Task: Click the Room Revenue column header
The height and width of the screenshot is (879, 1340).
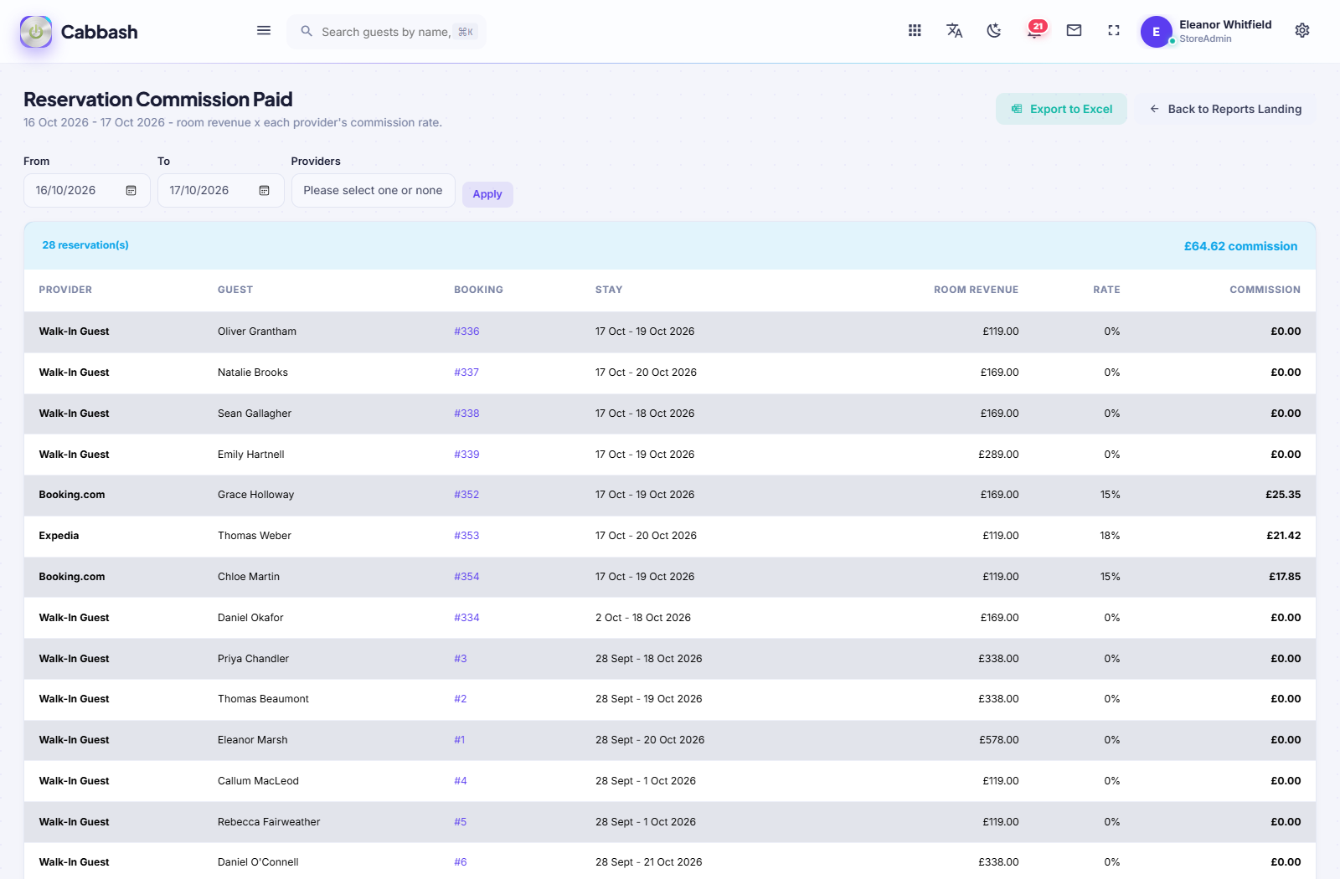Action: tap(977, 290)
